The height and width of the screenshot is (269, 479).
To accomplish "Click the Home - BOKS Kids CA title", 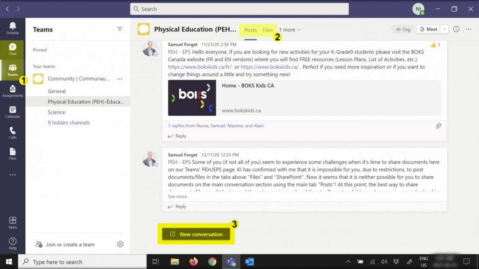I will (x=248, y=86).
